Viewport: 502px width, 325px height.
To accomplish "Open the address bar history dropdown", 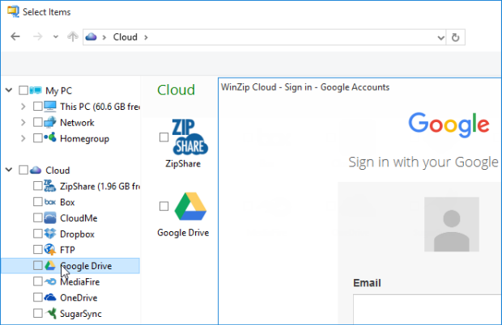I will 440,38.
